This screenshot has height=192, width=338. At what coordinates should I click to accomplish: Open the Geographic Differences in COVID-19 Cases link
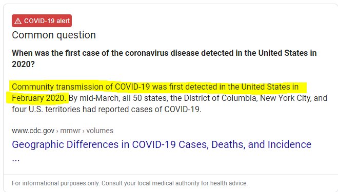162,144
